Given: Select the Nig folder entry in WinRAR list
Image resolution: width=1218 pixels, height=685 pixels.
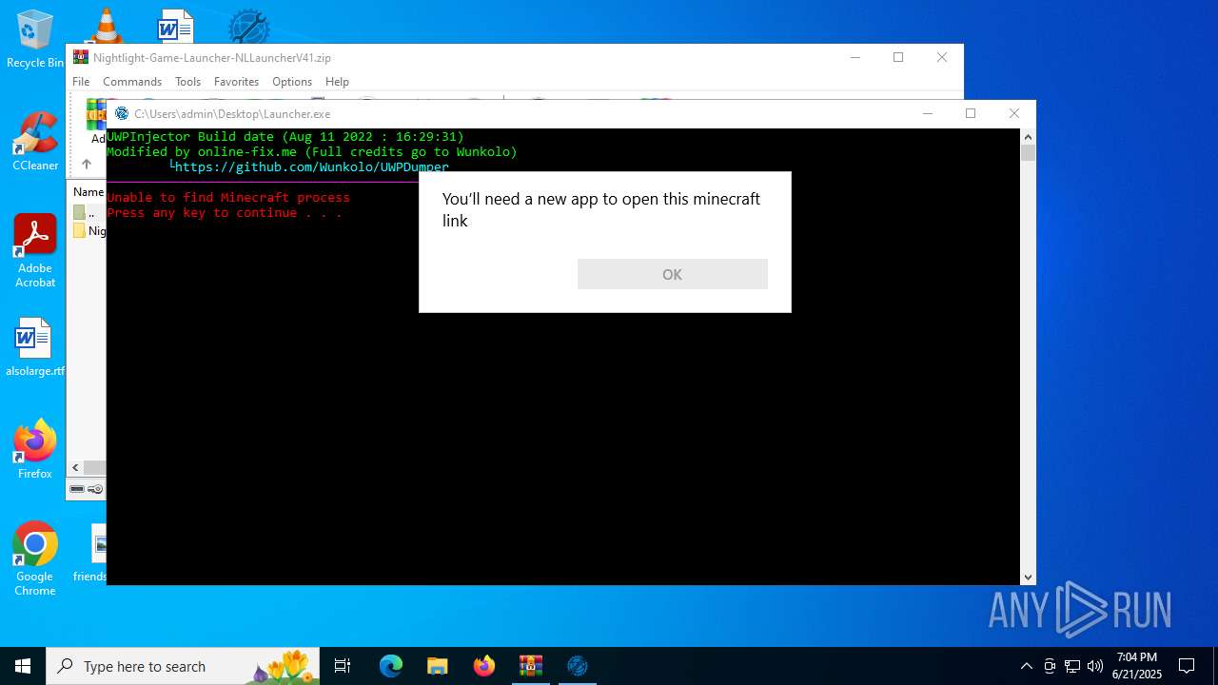Looking at the screenshot, I should tap(89, 231).
